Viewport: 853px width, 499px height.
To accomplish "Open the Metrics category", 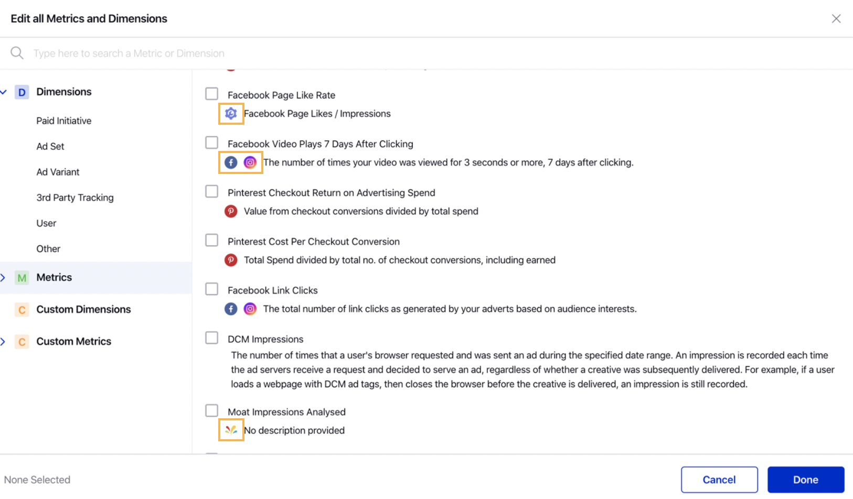I will (54, 277).
